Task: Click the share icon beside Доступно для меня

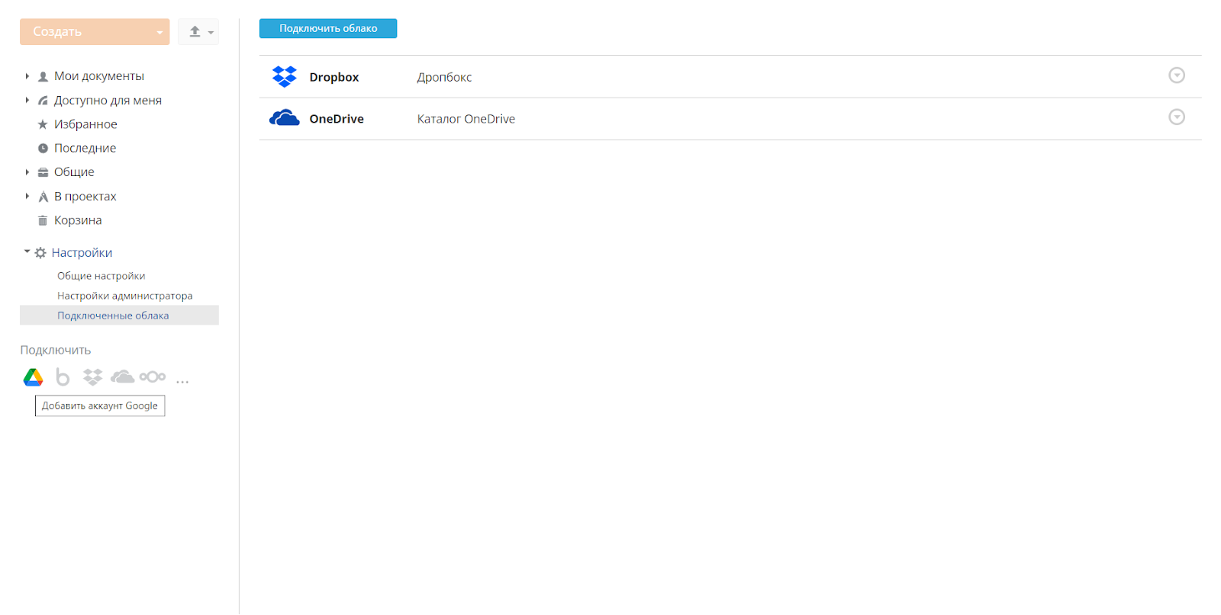Action: pos(43,100)
